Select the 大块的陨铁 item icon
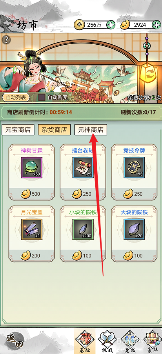 click(134, 229)
